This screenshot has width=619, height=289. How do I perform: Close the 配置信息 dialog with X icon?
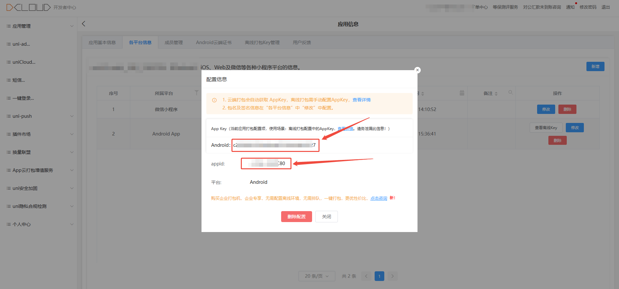[418, 70]
